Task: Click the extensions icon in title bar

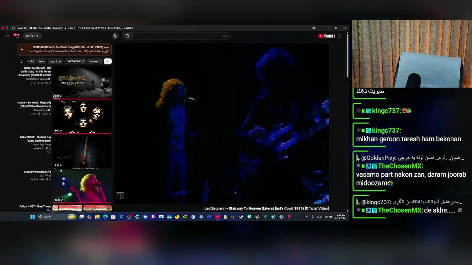Action: pyautogui.click(x=313, y=28)
